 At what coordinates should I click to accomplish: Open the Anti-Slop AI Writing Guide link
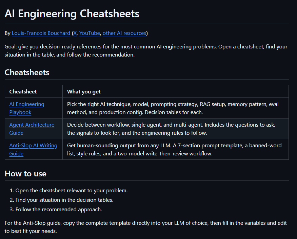pos(33,149)
